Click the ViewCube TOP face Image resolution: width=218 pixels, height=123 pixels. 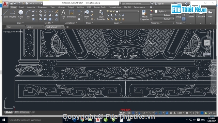(x=207, y=42)
